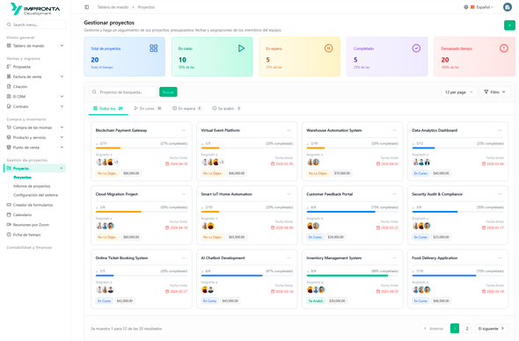The width and height of the screenshot is (519, 341).
Task: Open the Blockchain Payment Gateway project title
Action: pyautogui.click(x=121, y=130)
